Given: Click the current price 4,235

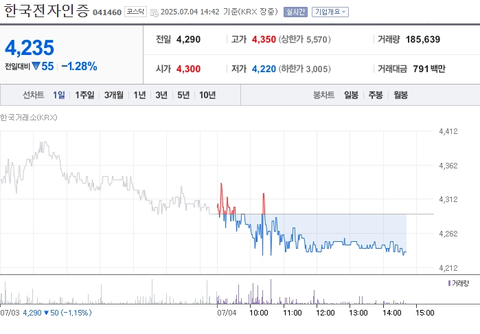Looking at the screenshot, I should point(30,48).
